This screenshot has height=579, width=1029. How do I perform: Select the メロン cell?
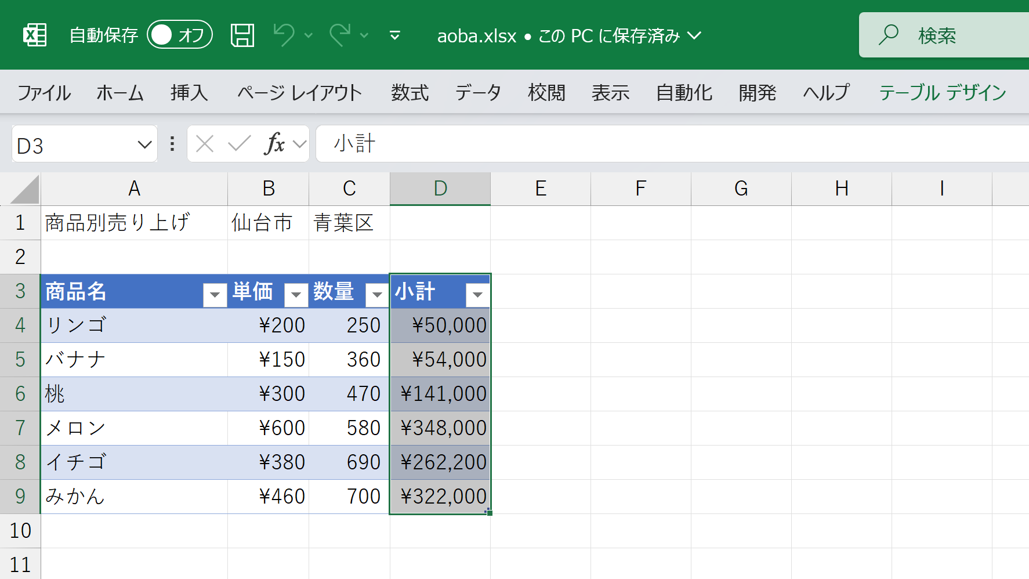[134, 428]
